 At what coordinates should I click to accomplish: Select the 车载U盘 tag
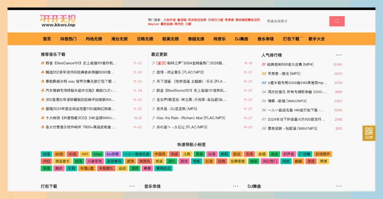click(87, 168)
